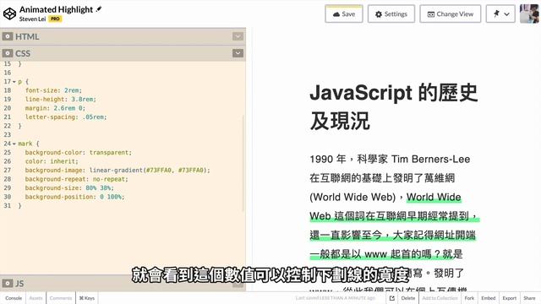Click letter-spacing: .05rem line

click(x=66, y=117)
